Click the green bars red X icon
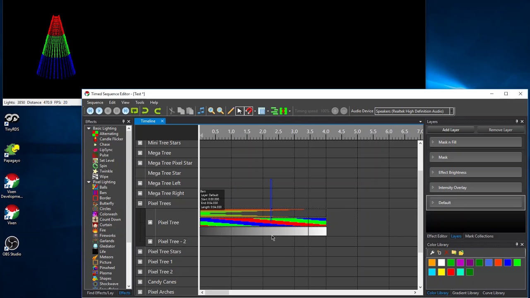This screenshot has height=298, width=530. [x=284, y=111]
